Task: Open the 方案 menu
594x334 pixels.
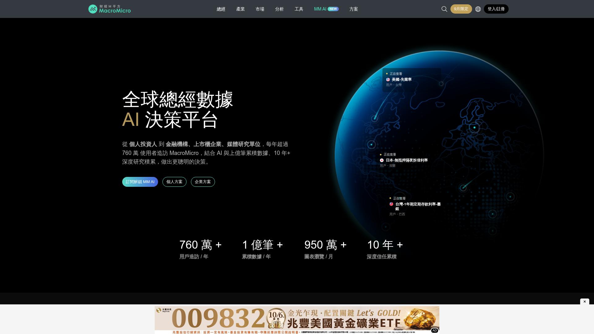Action: point(354,9)
